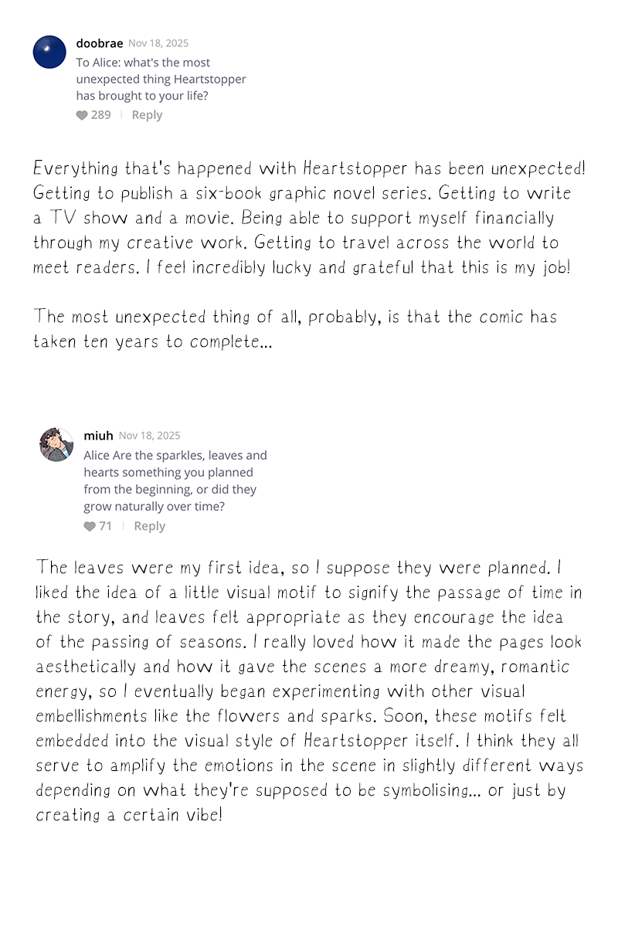
Task: Reply to doobrae's comment
Action: (x=147, y=115)
